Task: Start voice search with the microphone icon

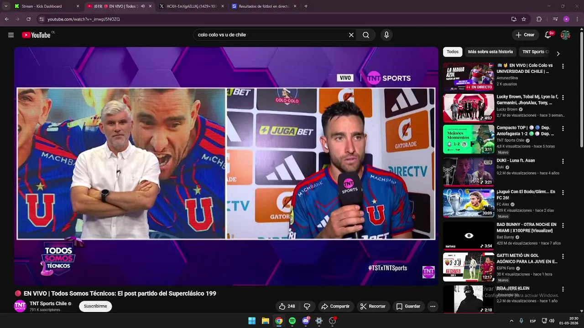Action: pyautogui.click(x=386, y=35)
